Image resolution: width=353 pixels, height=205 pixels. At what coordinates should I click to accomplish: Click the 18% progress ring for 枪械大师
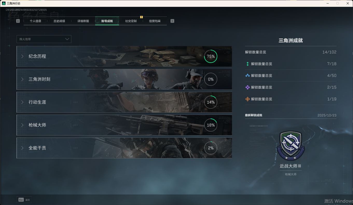(211, 125)
